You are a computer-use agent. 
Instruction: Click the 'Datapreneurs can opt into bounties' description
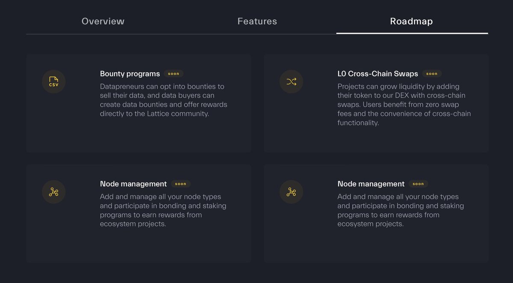[164, 100]
